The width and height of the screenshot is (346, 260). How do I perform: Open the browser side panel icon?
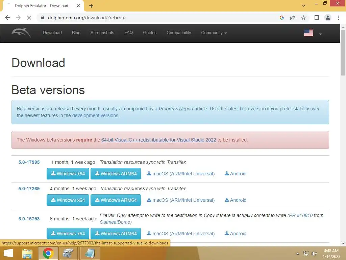pyautogui.click(x=317, y=18)
